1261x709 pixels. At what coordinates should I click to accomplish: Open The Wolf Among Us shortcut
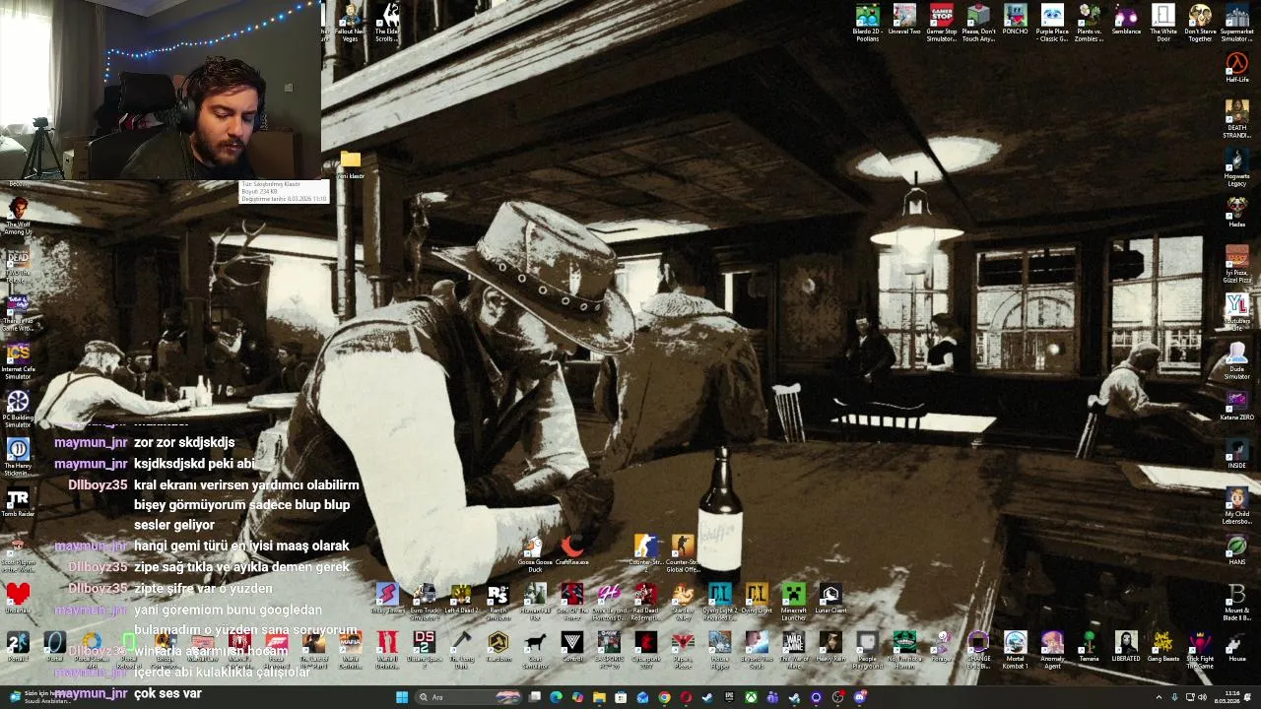click(18, 216)
